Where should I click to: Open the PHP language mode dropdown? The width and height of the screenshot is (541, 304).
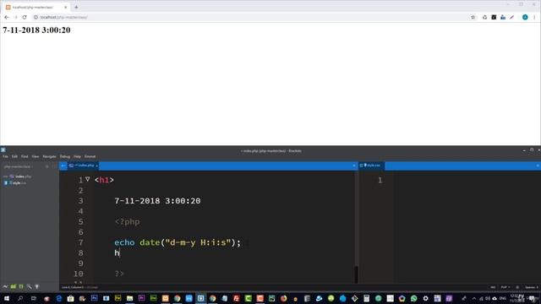point(505,287)
